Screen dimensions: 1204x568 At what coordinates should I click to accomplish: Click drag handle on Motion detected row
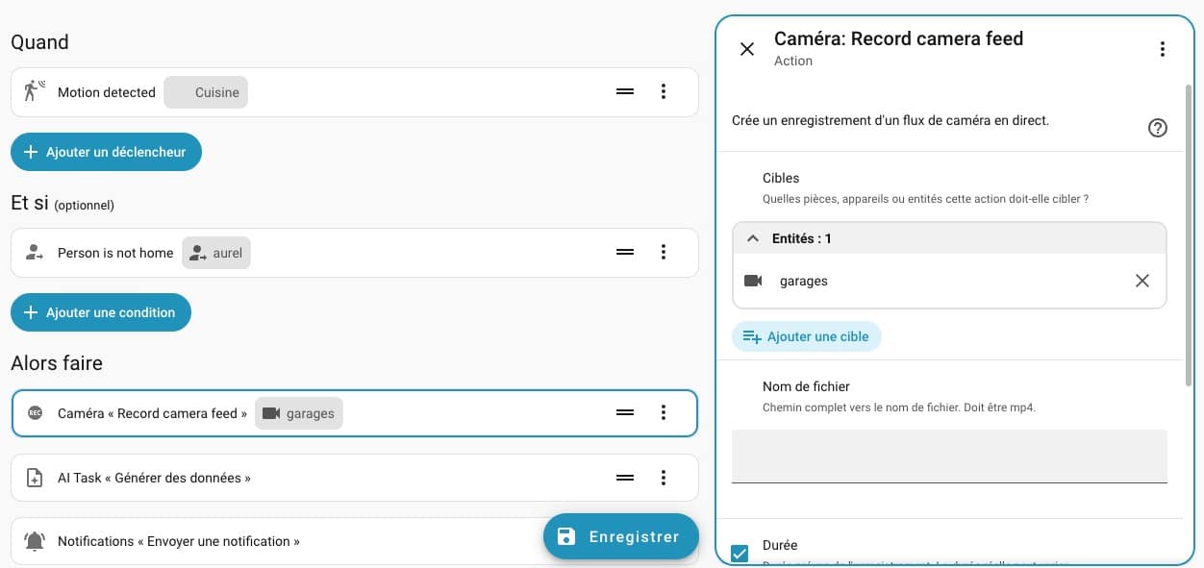click(625, 92)
